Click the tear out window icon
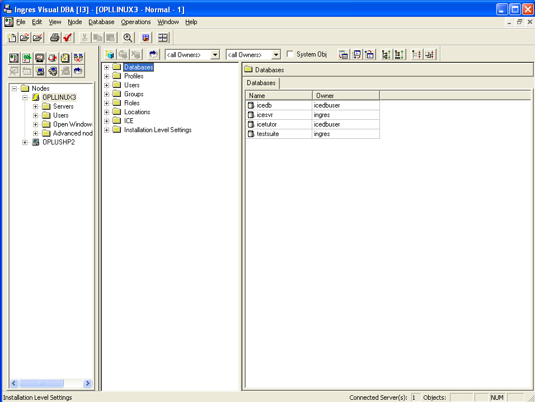Viewport: 535px width, 402px height. 356,54
